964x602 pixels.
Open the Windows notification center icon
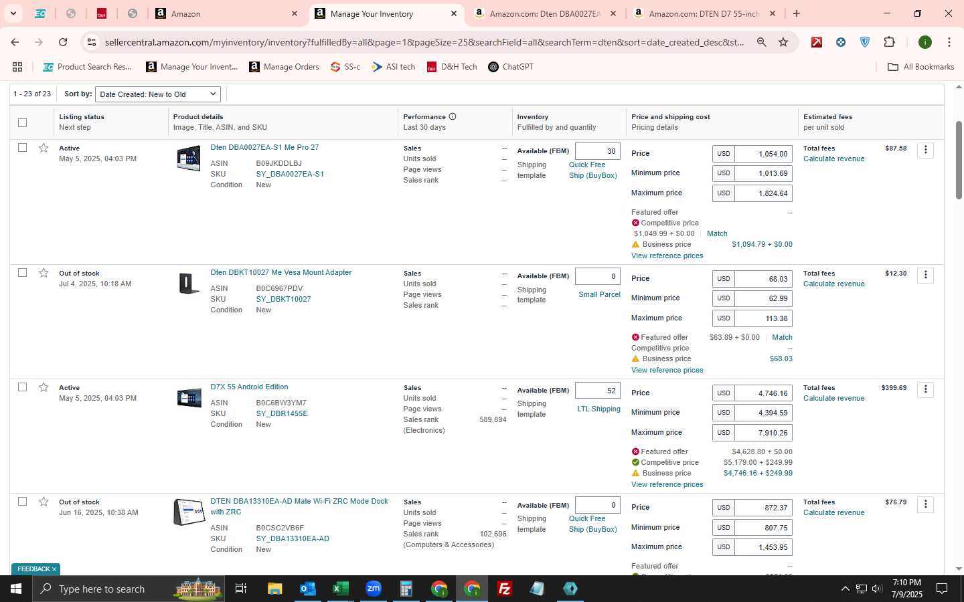coord(942,589)
